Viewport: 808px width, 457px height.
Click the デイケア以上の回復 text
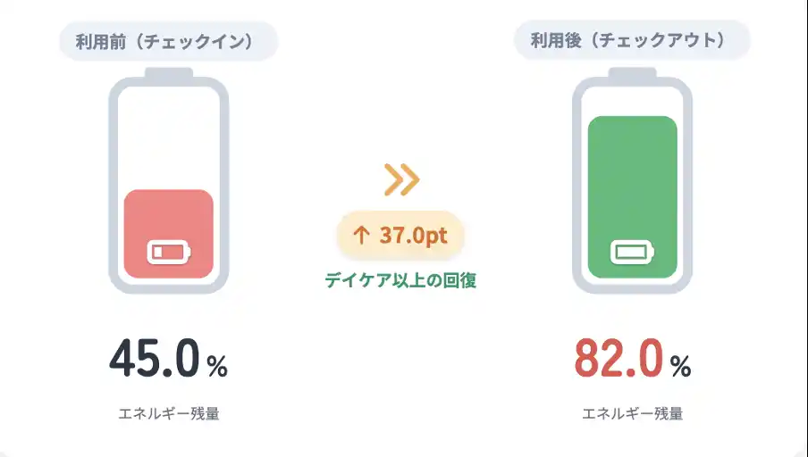pyautogui.click(x=400, y=280)
